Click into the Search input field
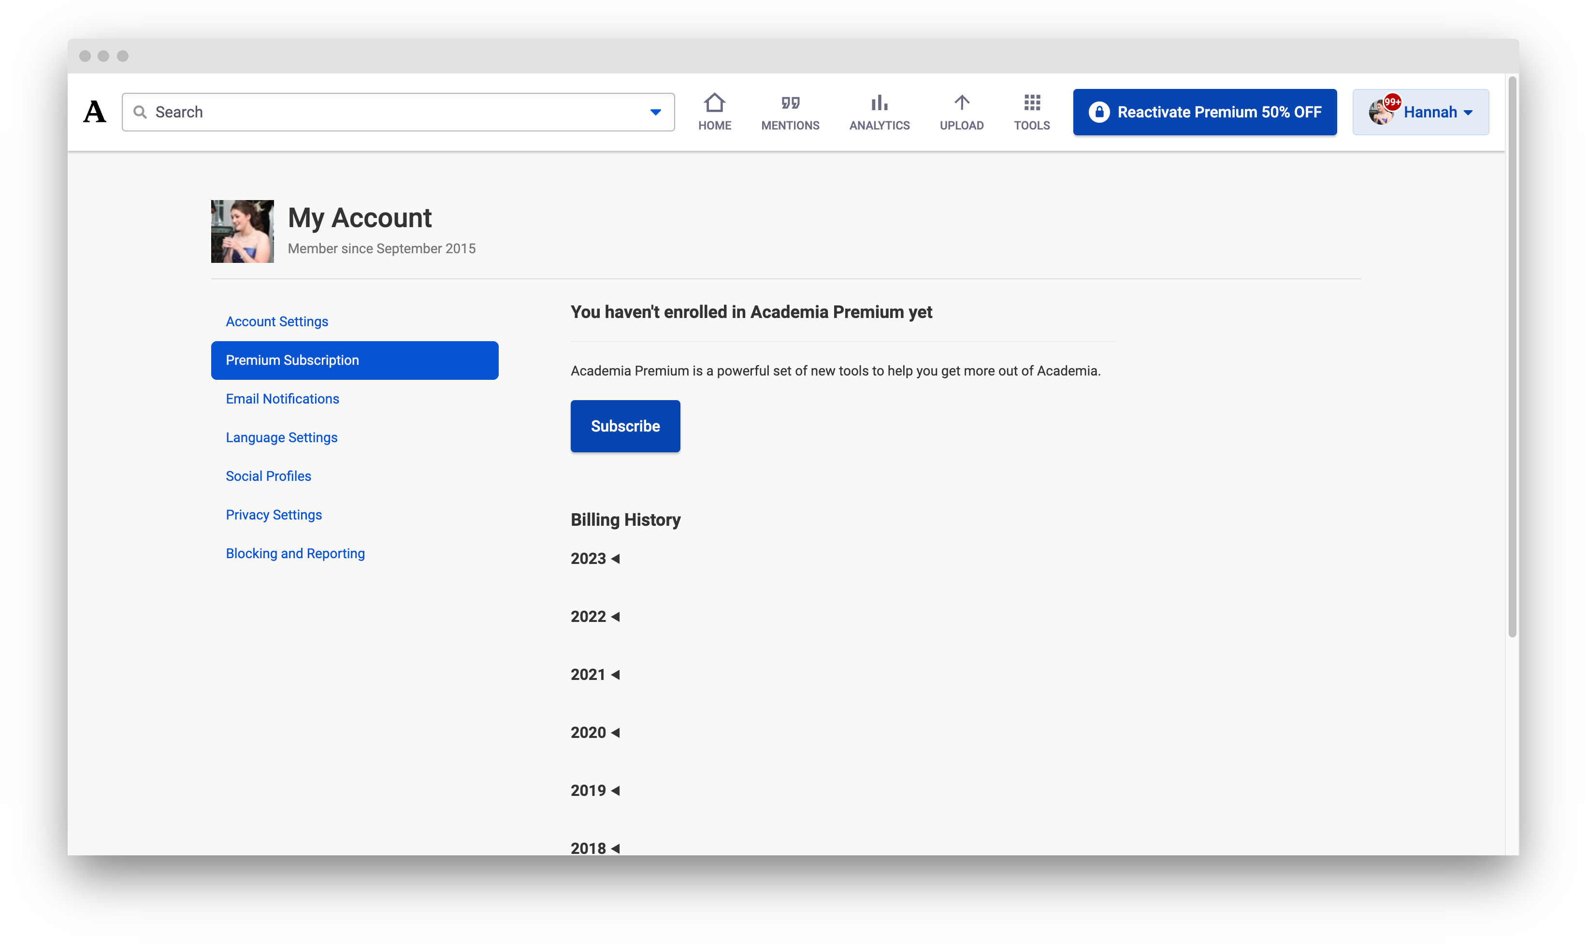 click(x=398, y=112)
